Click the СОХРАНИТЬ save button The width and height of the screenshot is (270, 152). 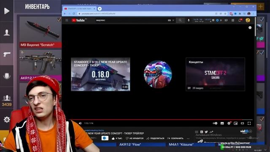(x=175, y=138)
